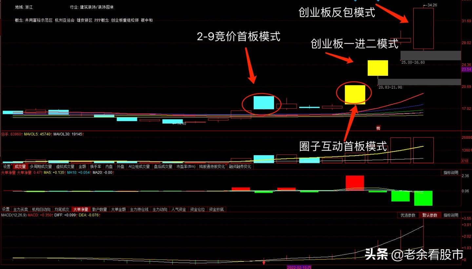Viewport: 472px width, 269px height.
Task: Click the largest red 大单净量 bar
Action: tap(355, 183)
